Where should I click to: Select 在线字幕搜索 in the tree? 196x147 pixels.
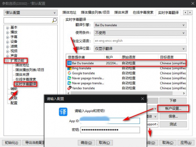tap(25, 79)
